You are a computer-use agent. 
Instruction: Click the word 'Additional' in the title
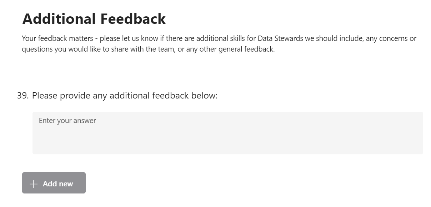tap(59, 19)
